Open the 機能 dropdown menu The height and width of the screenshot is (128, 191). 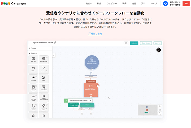(x=88, y=3)
